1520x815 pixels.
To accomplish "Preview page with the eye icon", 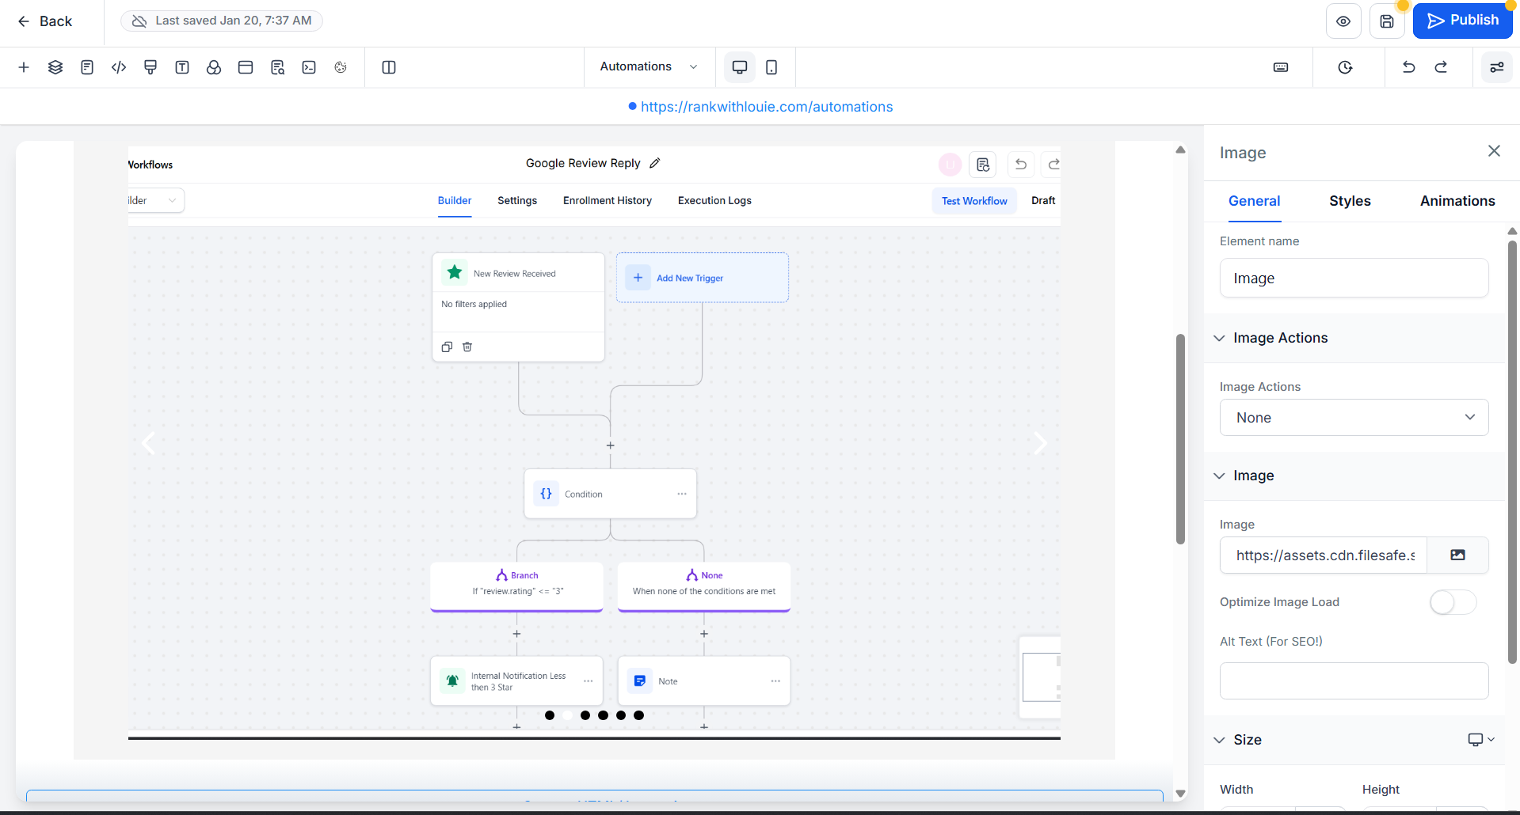I will point(1343,21).
